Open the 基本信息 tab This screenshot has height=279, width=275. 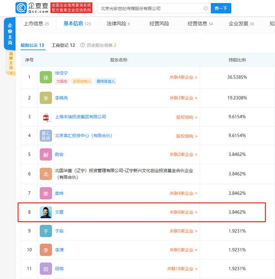77,24
